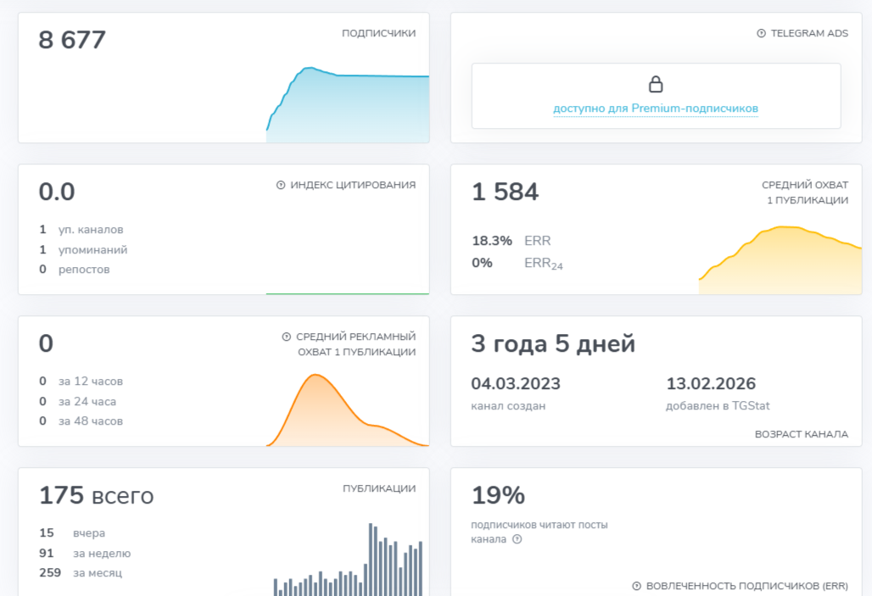Open the Подписчики card title
The width and height of the screenshot is (872, 596).
click(378, 34)
